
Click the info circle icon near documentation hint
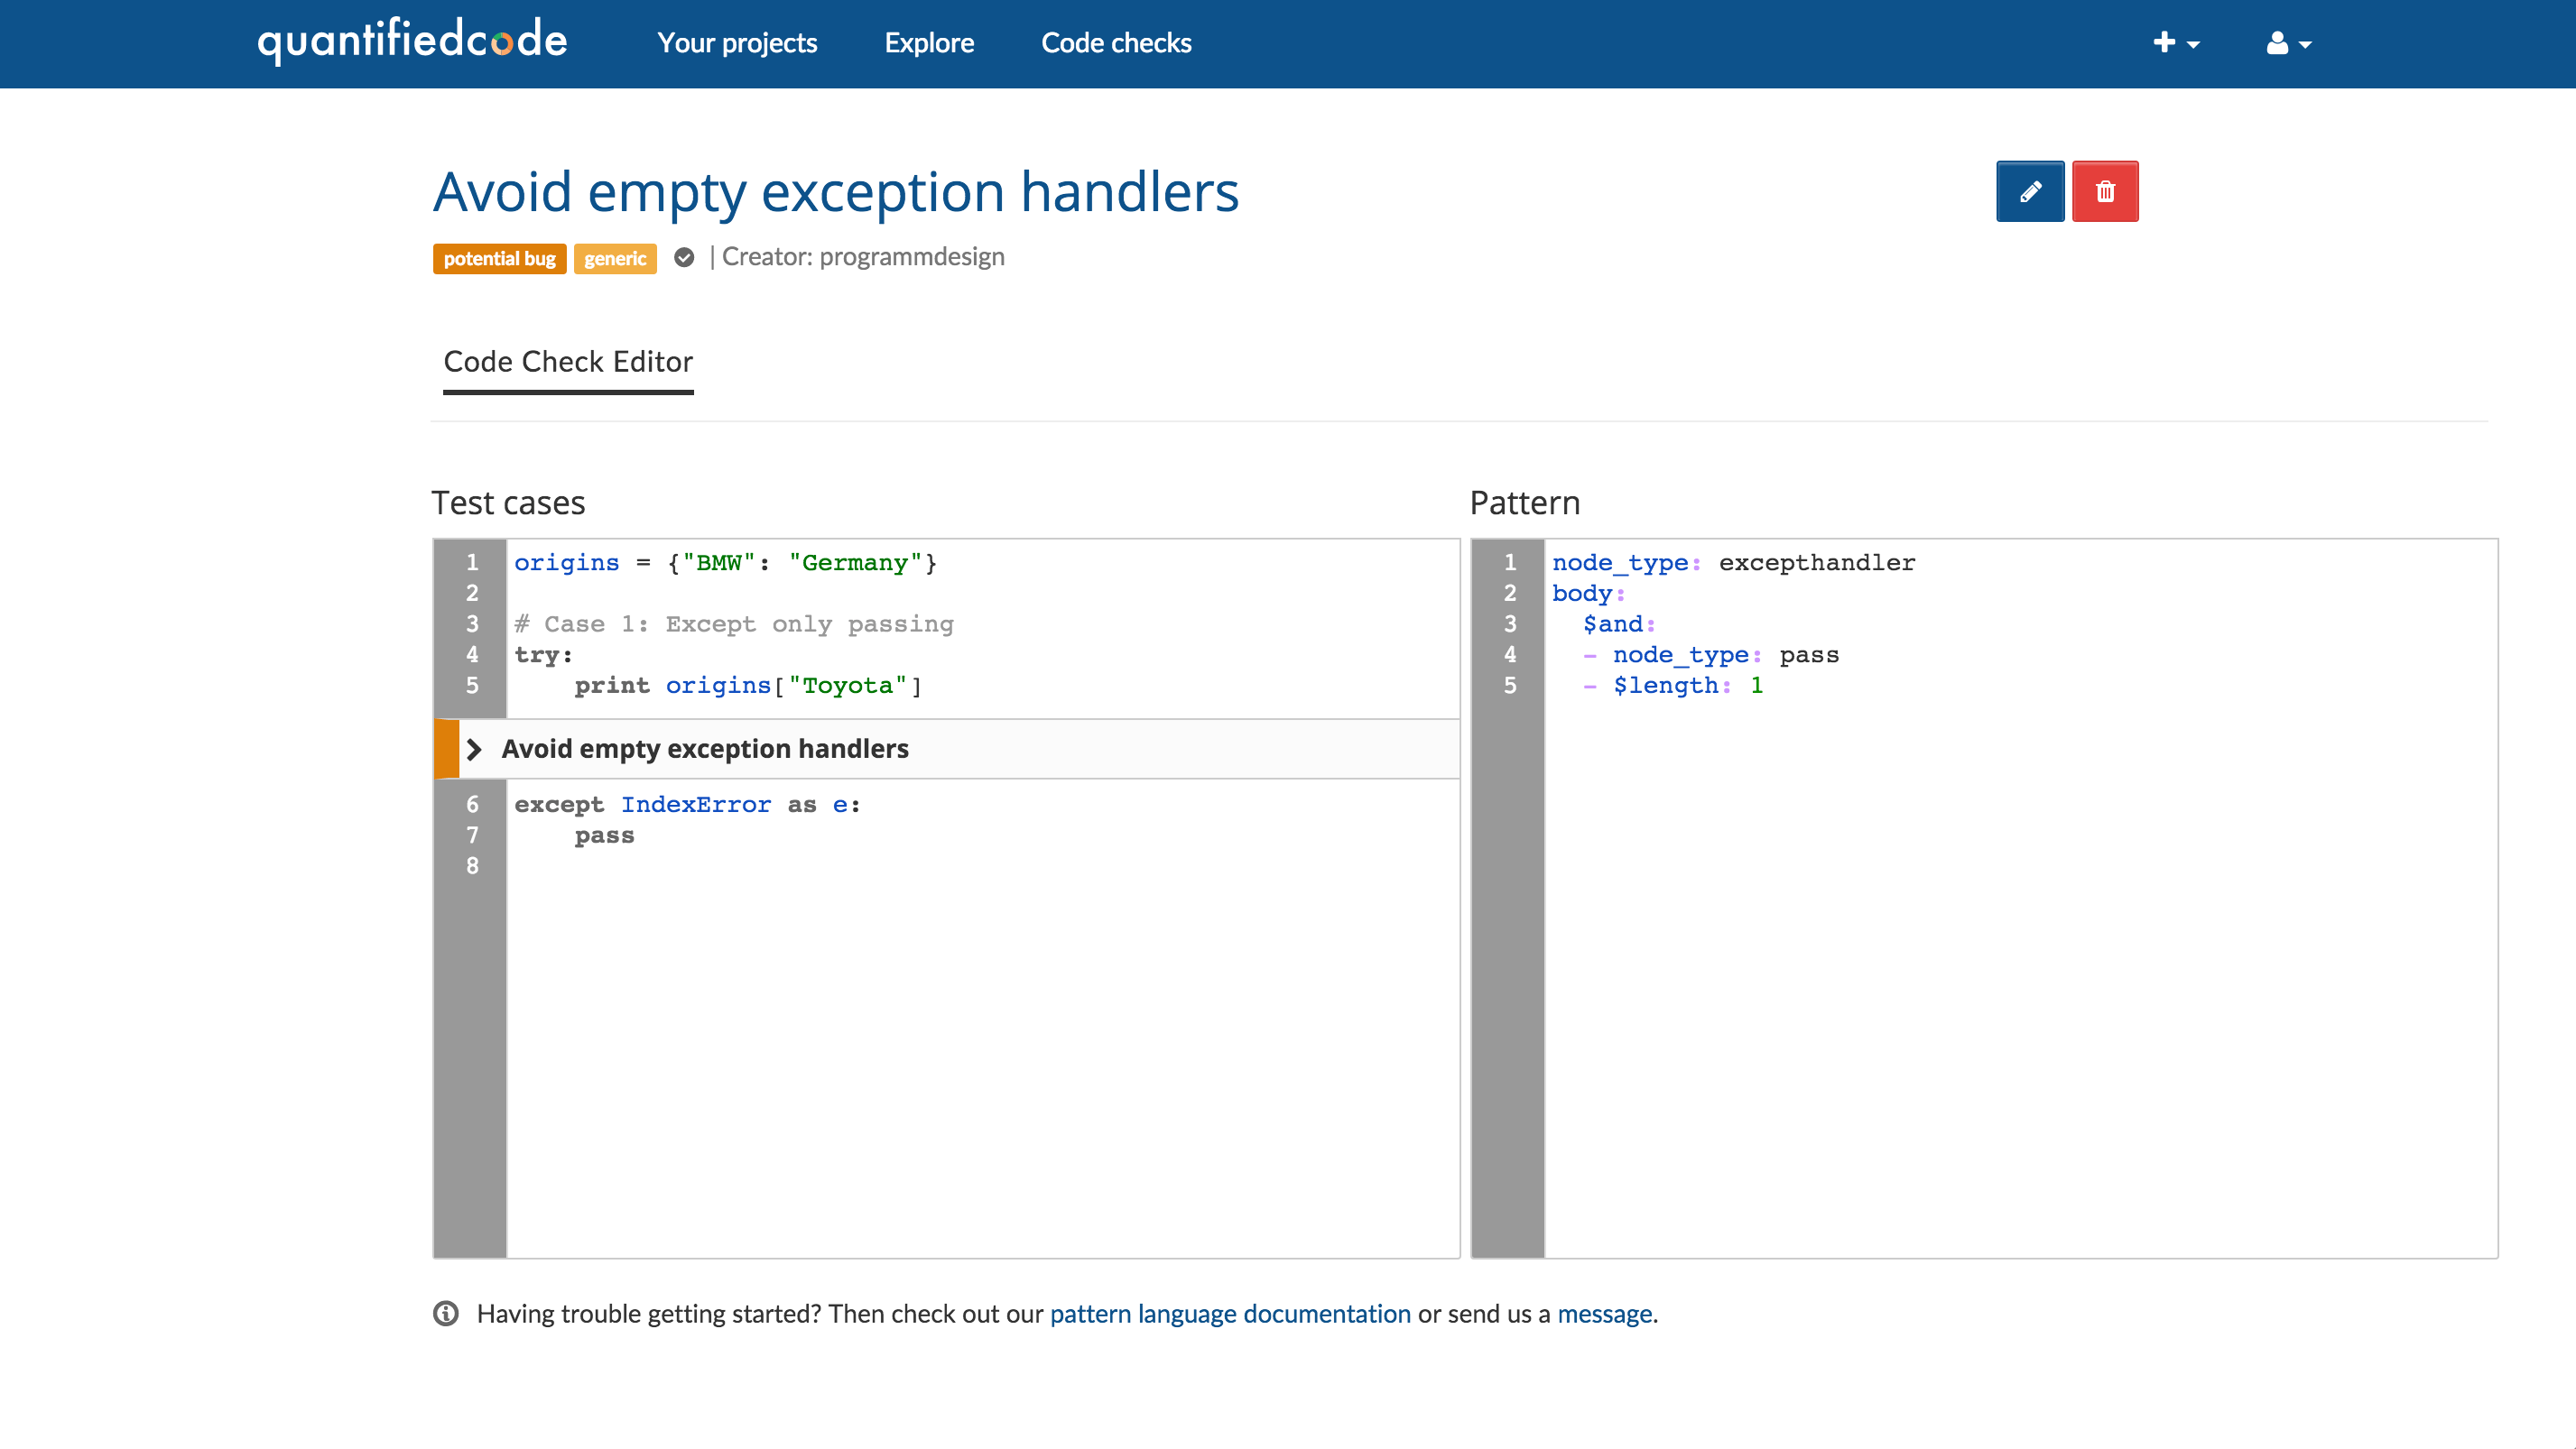446,1313
